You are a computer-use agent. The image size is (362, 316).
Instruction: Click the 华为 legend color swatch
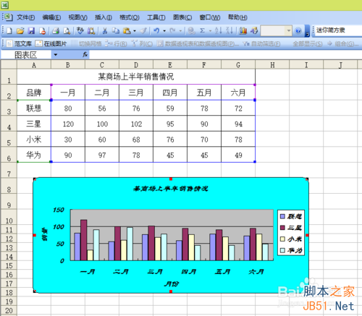282,250
